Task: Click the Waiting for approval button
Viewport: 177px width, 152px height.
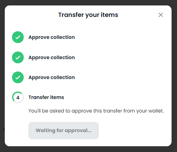Action: click(63, 130)
